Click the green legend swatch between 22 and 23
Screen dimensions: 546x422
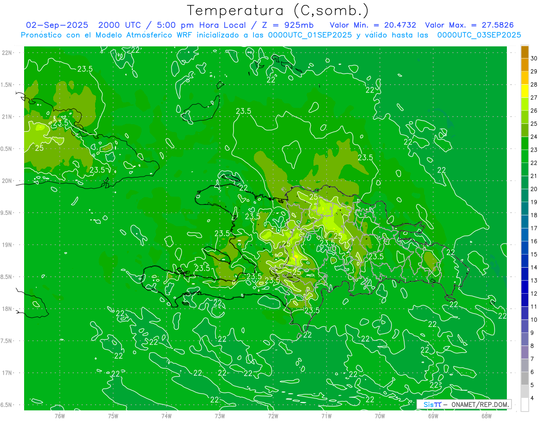pos(525,156)
